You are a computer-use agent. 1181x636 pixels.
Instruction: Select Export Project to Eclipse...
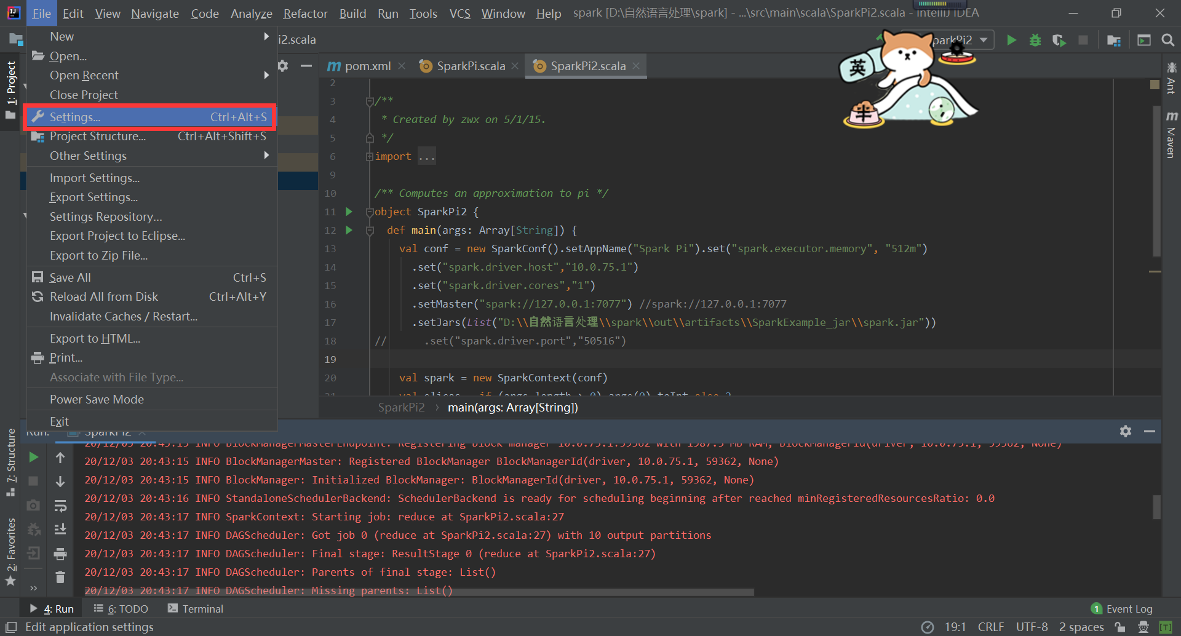coord(152,236)
